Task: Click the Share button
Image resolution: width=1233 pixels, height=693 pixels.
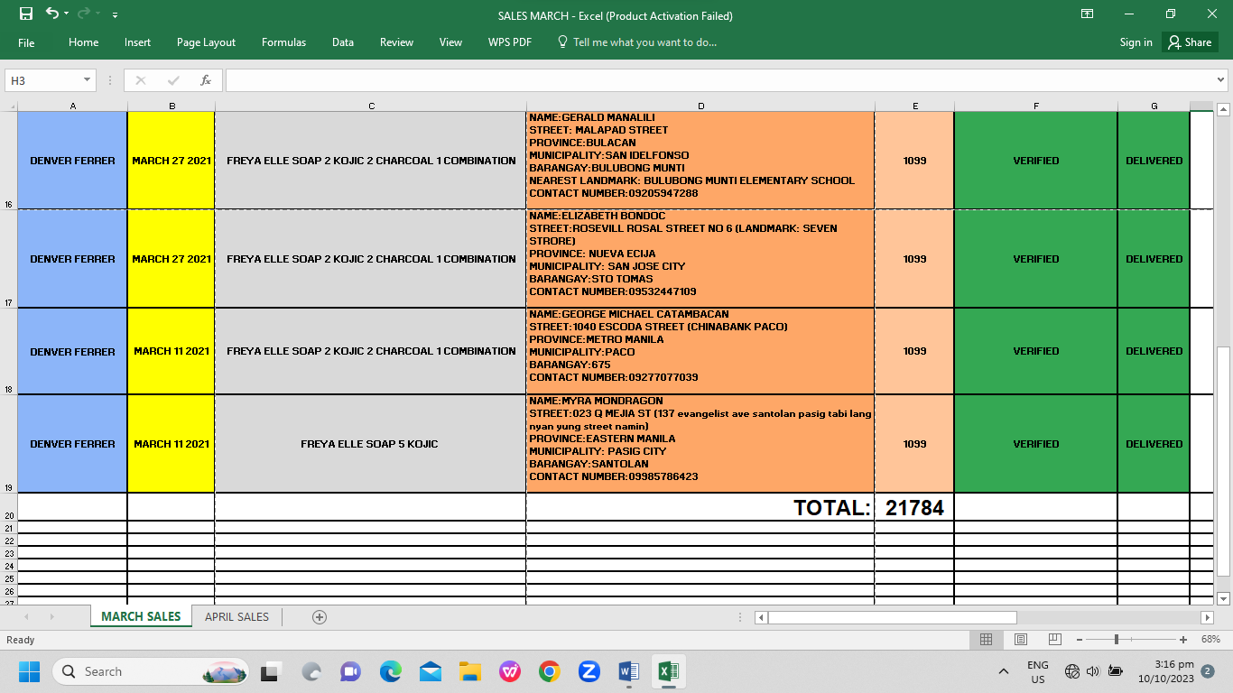Action: [x=1190, y=42]
